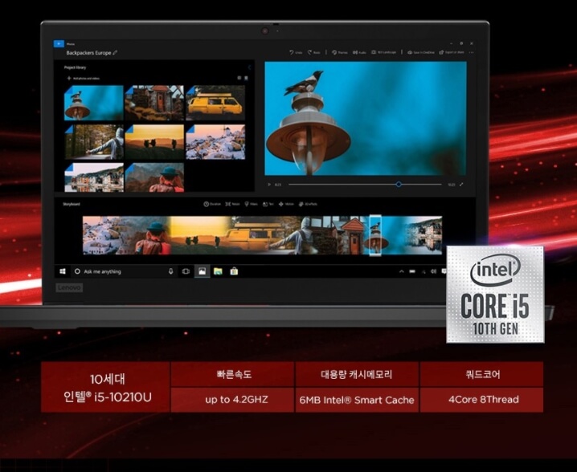
Task: Click the volume icon in the system tray
Action: tap(433, 271)
